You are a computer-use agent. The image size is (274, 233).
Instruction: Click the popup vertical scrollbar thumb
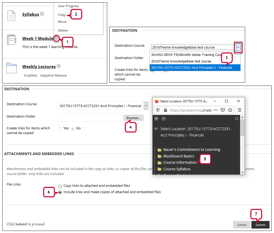(242, 128)
